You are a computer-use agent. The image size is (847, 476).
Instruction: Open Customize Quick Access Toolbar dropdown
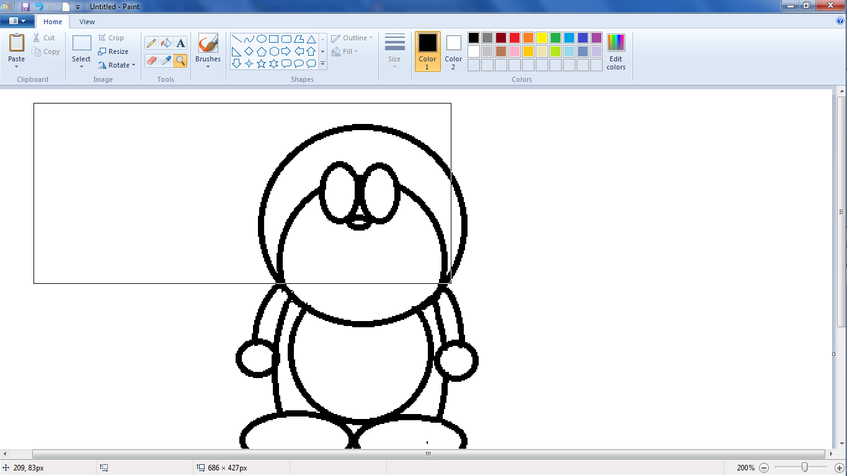tap(78, 7)
